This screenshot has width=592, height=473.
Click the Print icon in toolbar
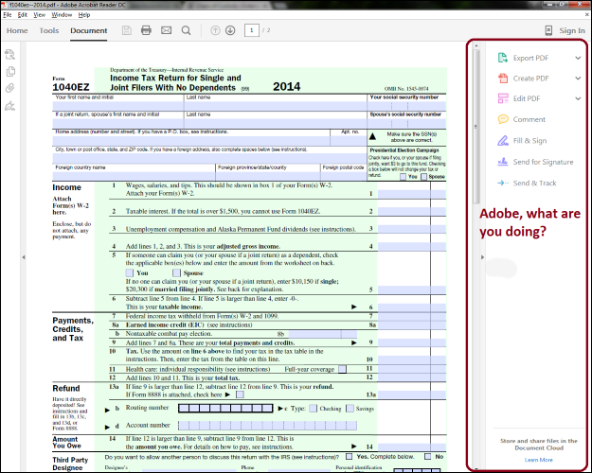146,30
